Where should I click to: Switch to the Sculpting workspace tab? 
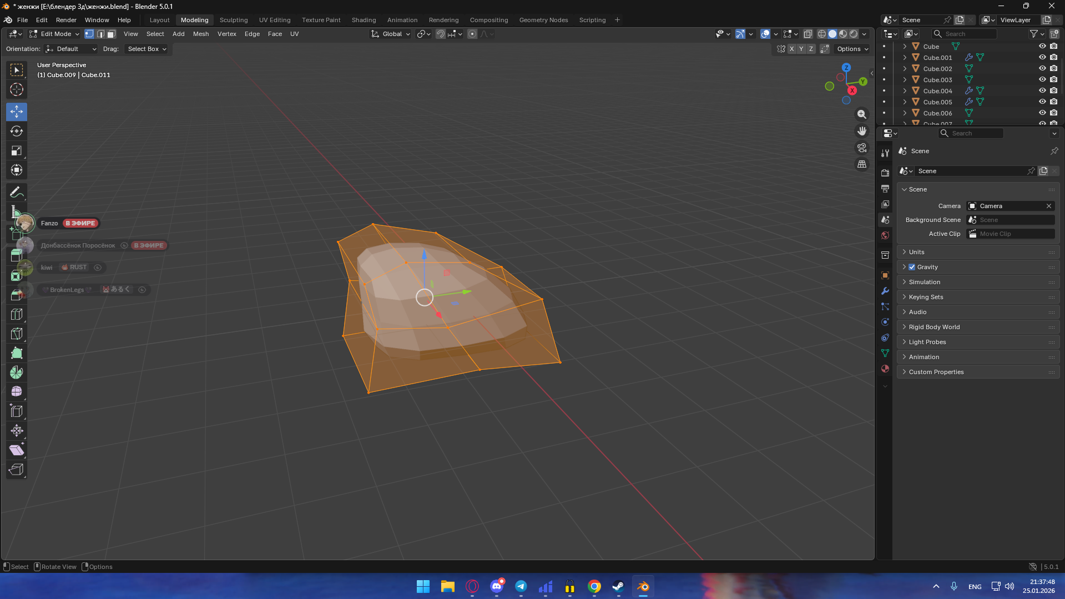[x=234, y=20]
